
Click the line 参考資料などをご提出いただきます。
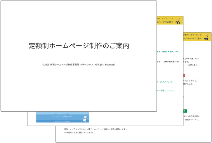[80, 132]
